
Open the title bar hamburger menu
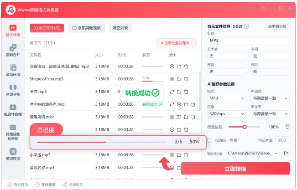(x=263, y=8)
